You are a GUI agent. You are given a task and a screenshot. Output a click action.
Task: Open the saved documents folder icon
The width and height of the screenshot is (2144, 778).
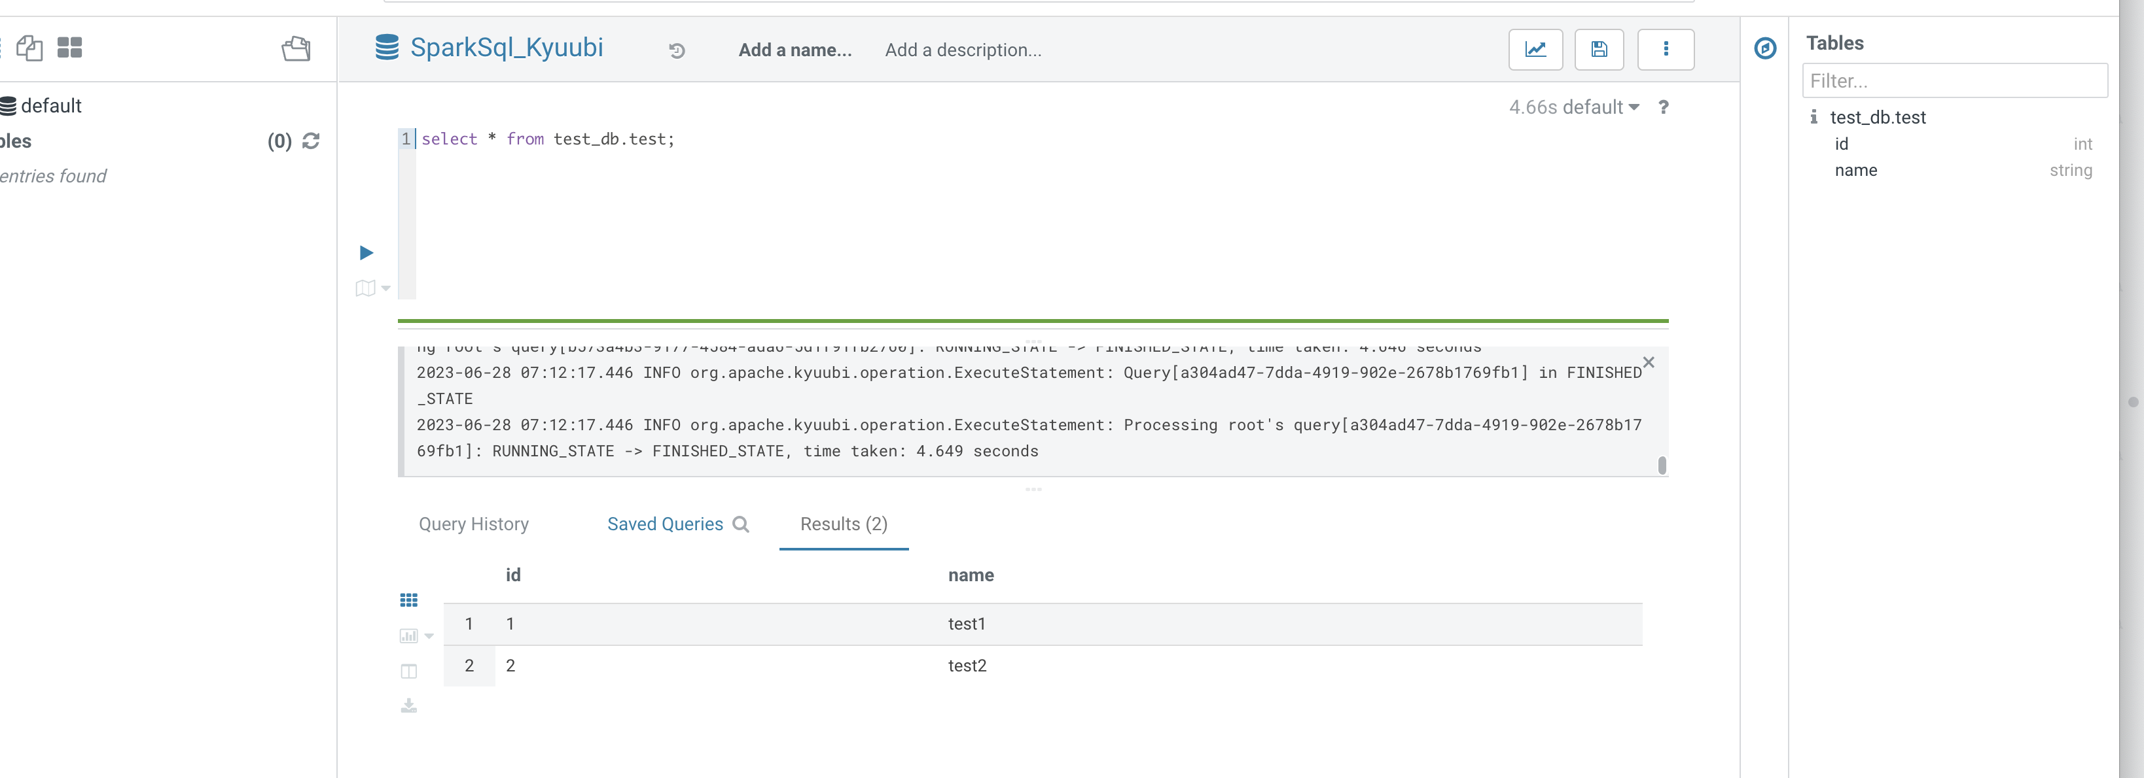(297, 49)
